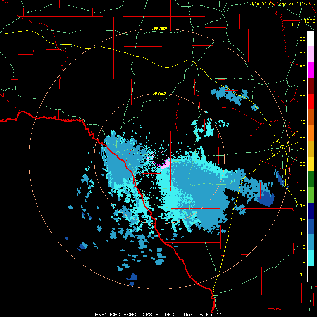Select the bright red legend swatch
Image resolution: width=317 pixels, height=317 pixels.
311,101
